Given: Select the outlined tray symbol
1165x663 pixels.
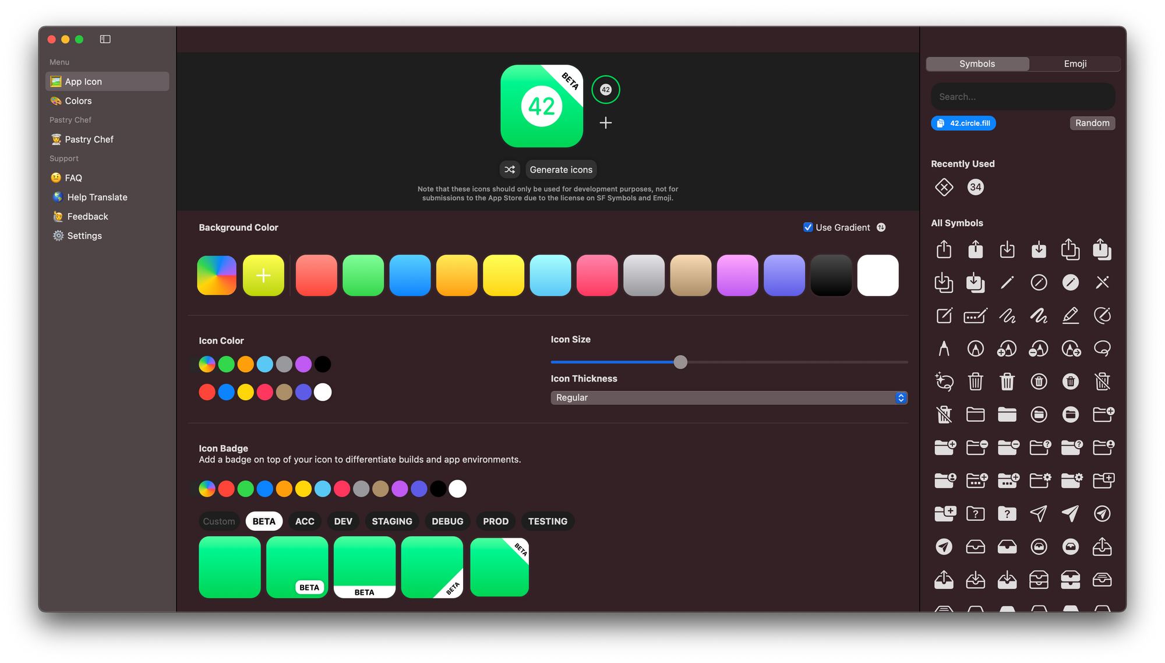Looking at the screenshot, I should [976, 546].
